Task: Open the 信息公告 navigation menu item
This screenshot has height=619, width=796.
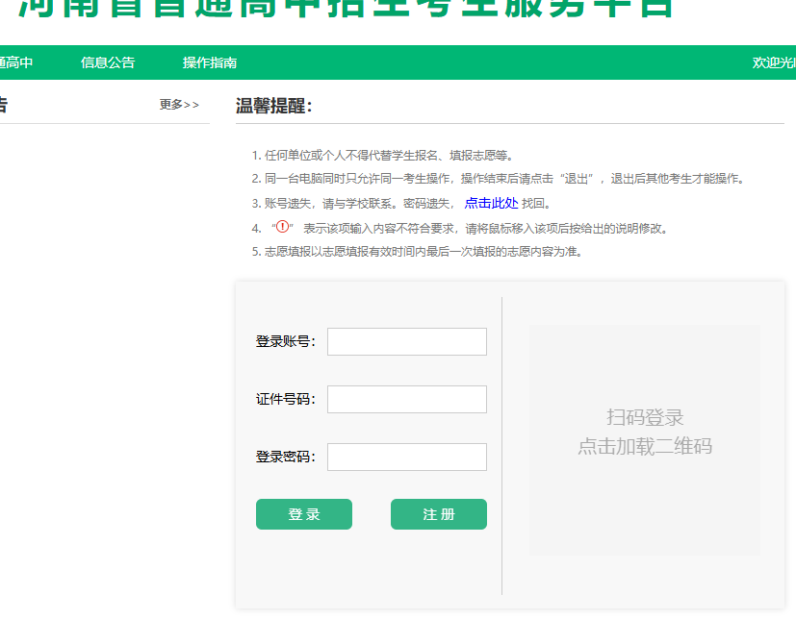Action: (108, 62)
